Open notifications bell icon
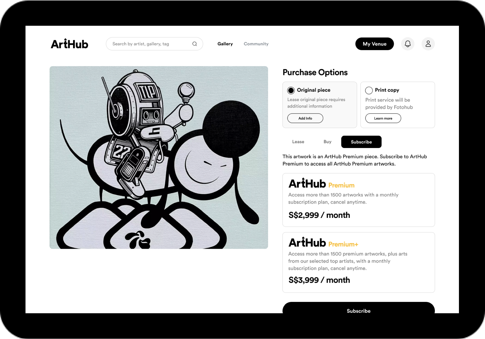The height and width of the screenshot is (339, 485). (408, 44)
